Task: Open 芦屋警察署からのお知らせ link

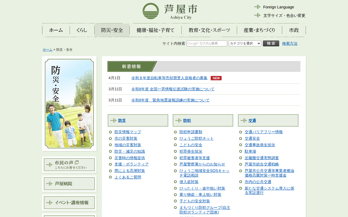Action: click(202, 164)
